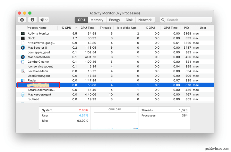
Task: Sort by CPU Time column
Action: pyautogui.click(x=88, y=28)
